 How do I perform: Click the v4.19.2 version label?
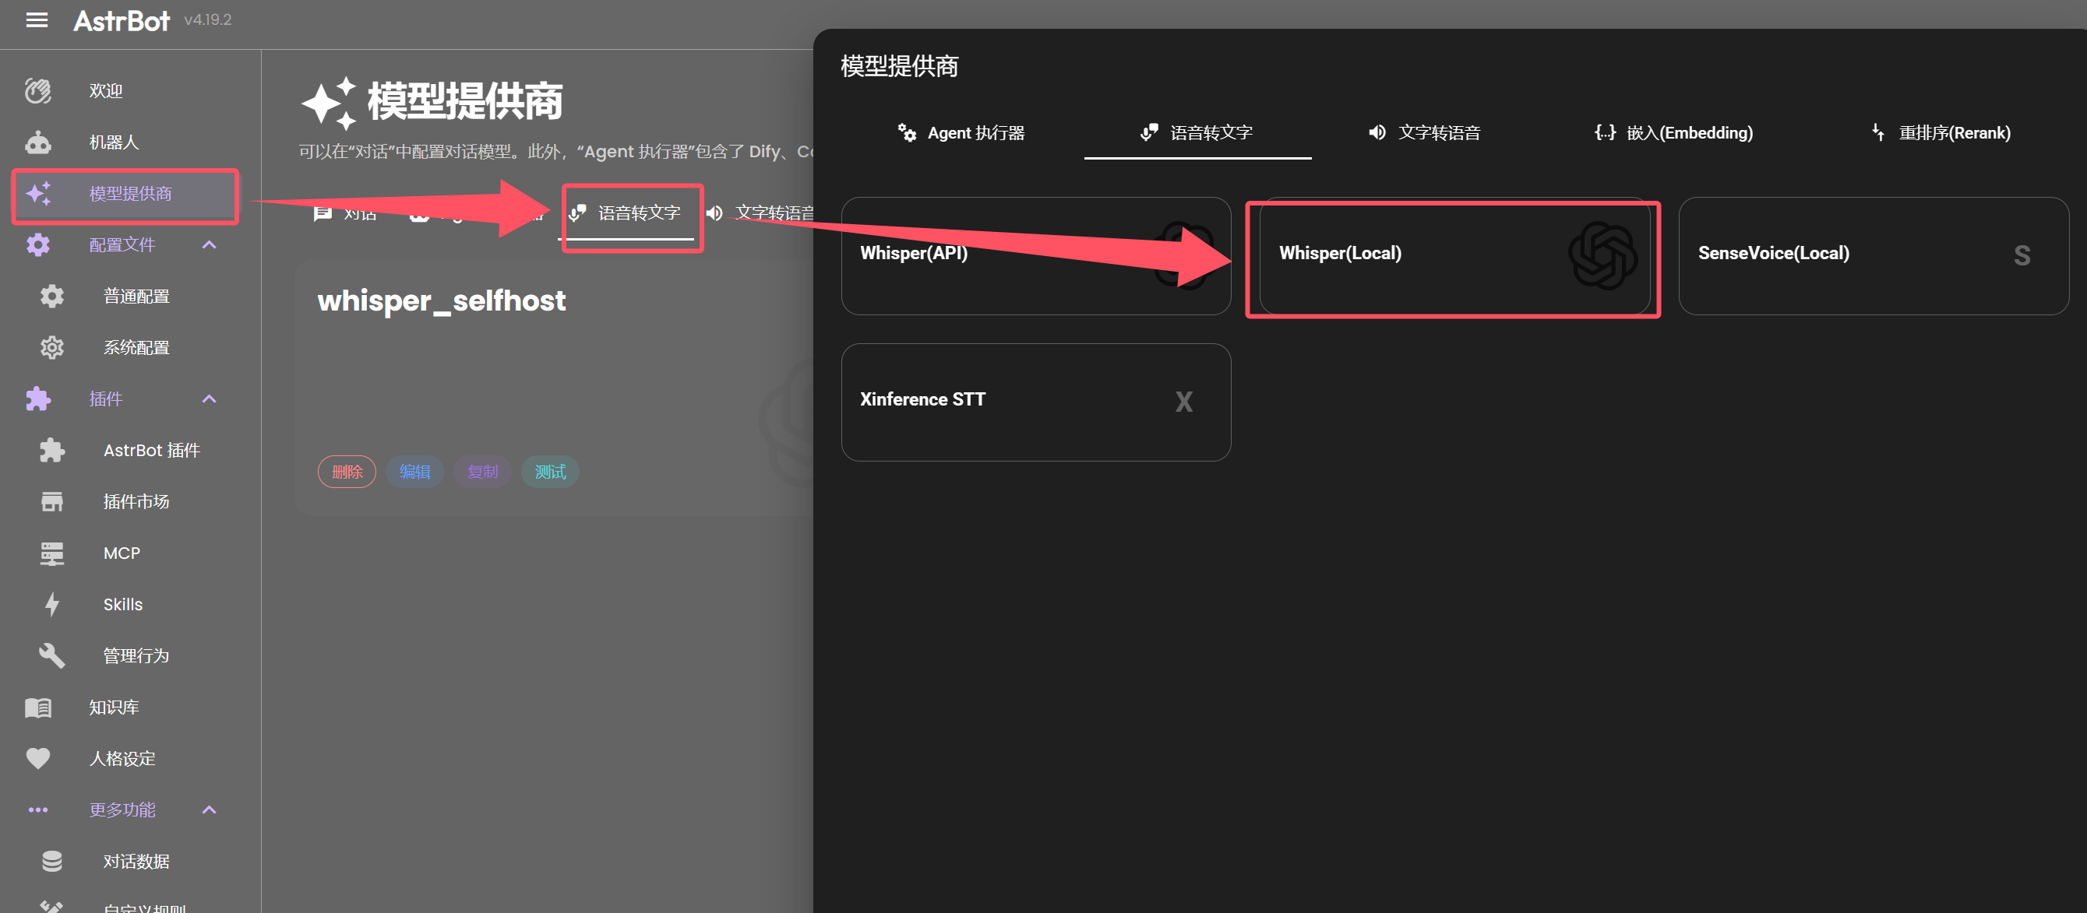pyautogui.click(x=207, y=20)
